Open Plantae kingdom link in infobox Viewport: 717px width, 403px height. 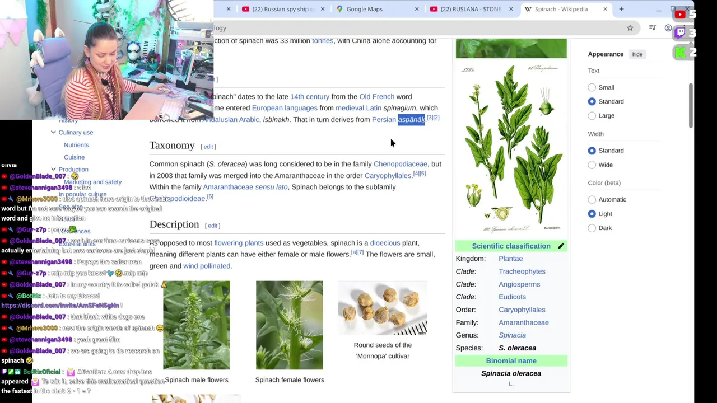[510, 259]
